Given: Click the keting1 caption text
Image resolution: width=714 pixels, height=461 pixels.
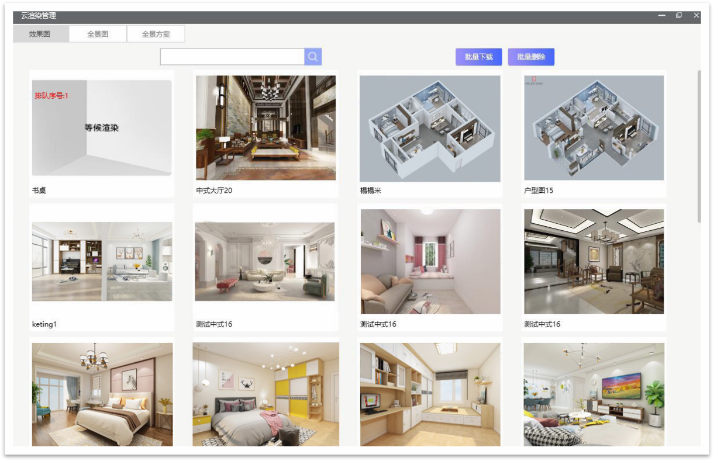Looking at the screenshot, I should (x=44, y=324).
